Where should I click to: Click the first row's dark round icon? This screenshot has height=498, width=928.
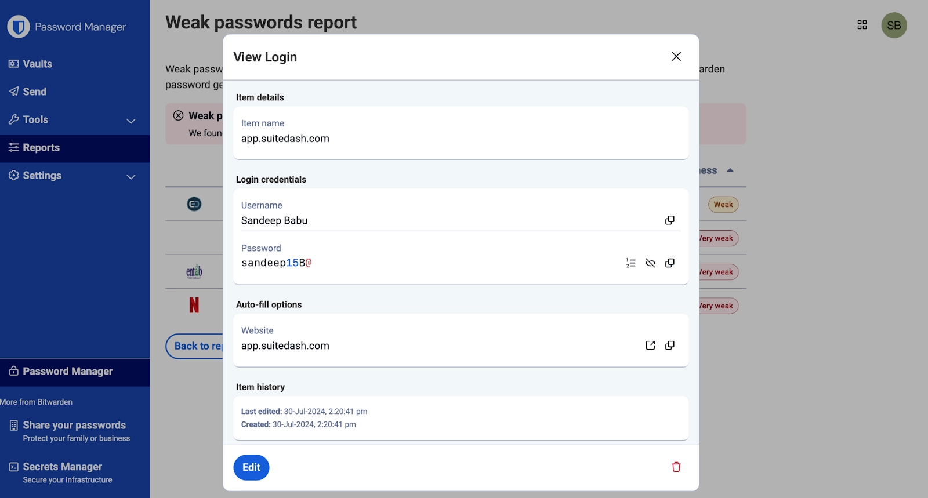pos(194,204)
